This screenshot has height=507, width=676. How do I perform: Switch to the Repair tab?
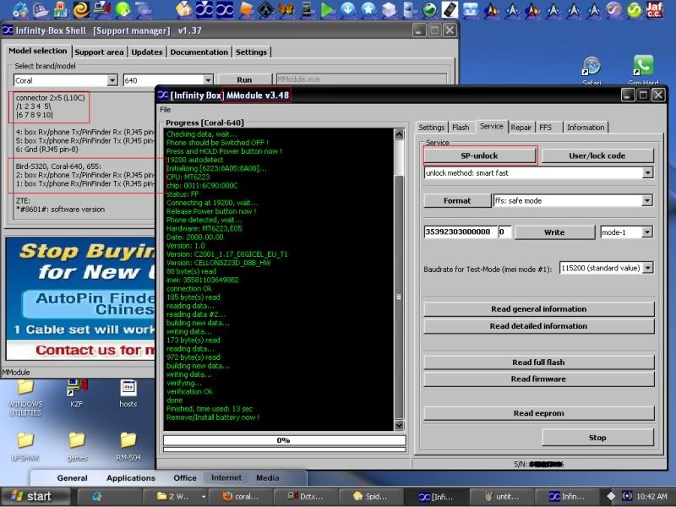[x=521, y=128]
